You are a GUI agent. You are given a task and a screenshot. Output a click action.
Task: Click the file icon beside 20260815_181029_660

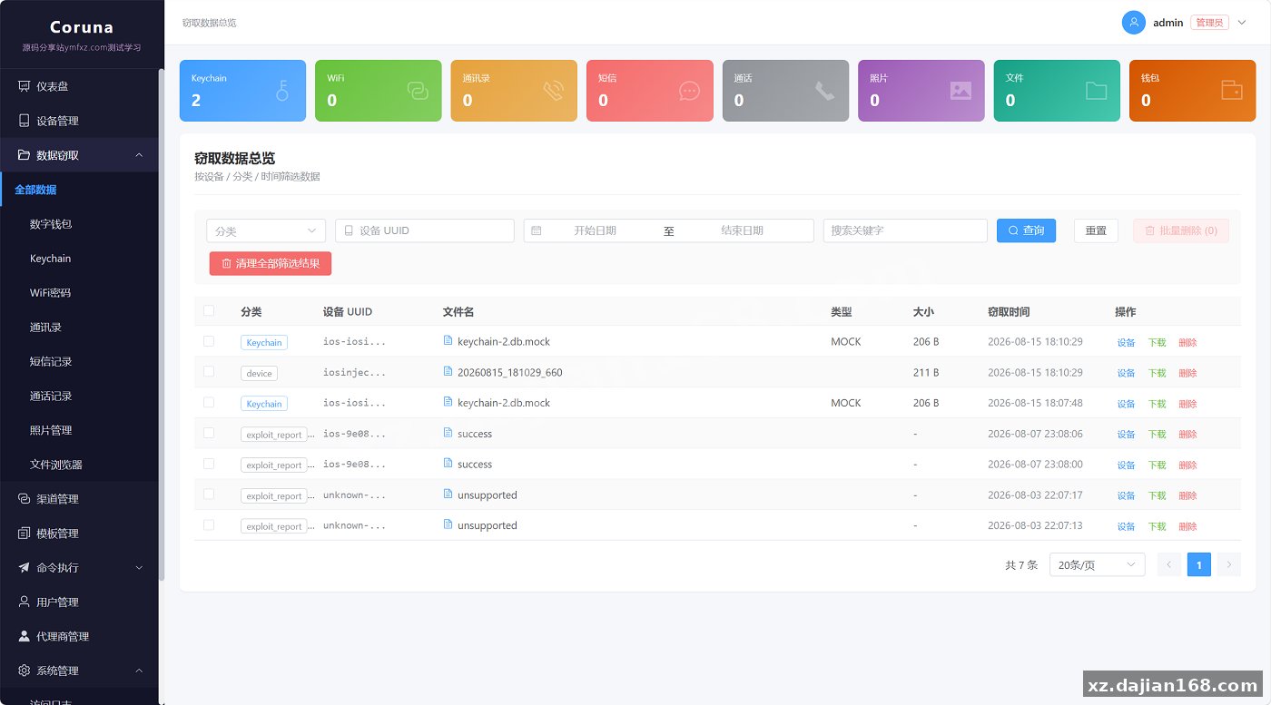coord(448,371)
